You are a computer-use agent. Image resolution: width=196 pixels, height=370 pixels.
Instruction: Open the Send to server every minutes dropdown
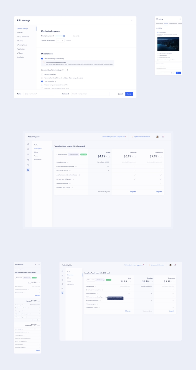pos(60,40)
